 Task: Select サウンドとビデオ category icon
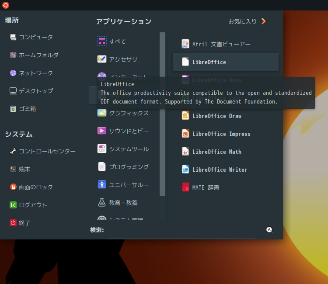pos(102,131)
